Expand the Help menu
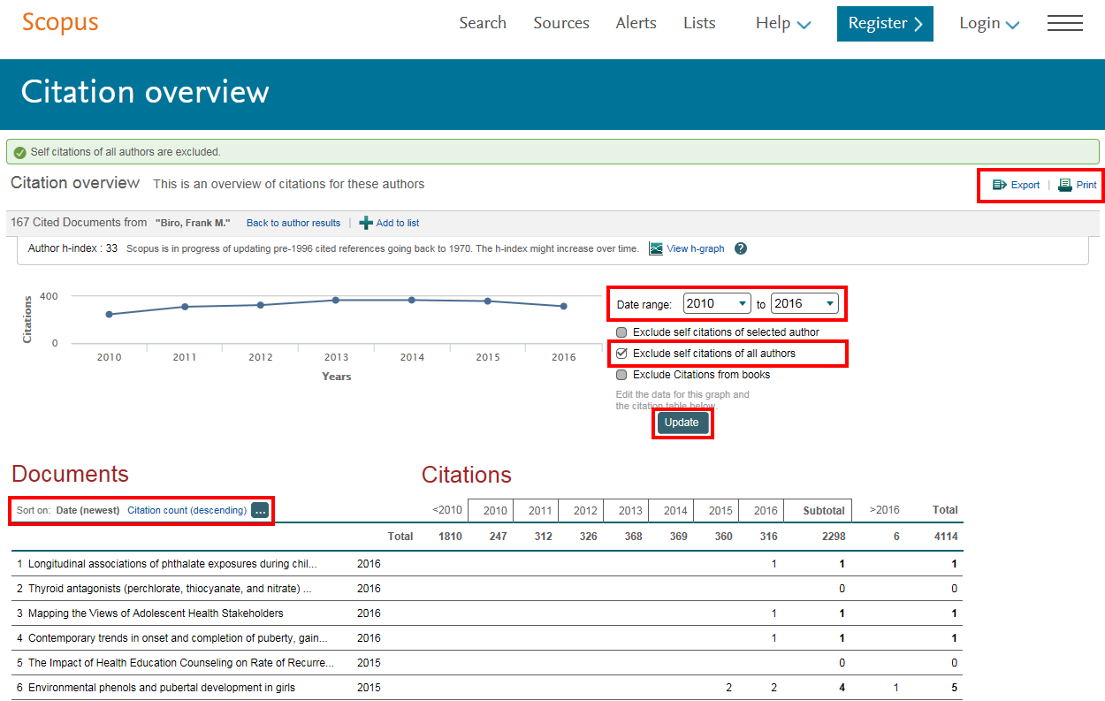 (x=783, y=23)
